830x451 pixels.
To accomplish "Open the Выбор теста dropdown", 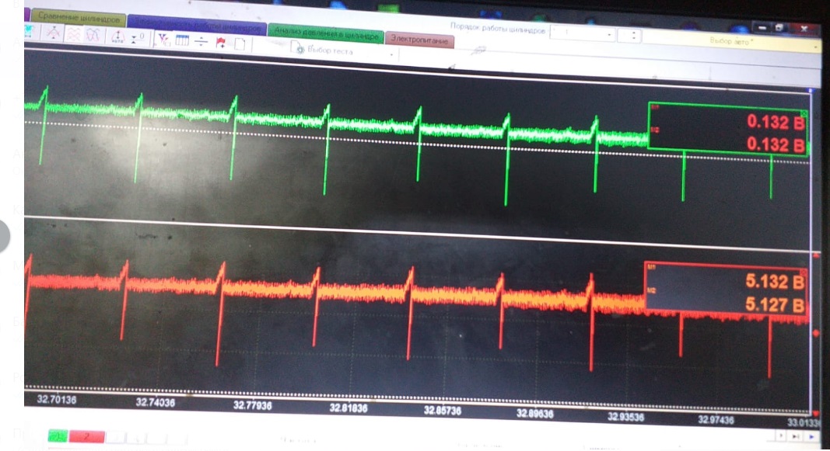I will tap(345, 51).
